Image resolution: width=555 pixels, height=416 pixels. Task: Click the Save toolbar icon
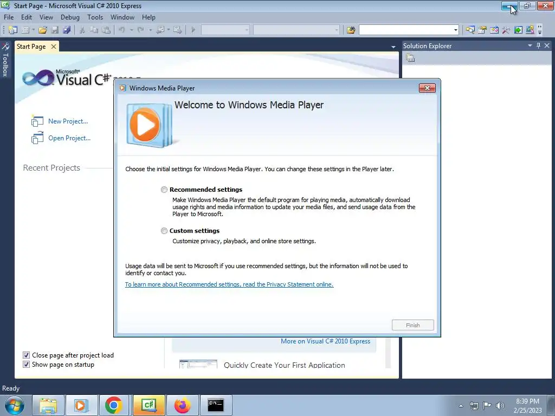(x=55, y=30)
